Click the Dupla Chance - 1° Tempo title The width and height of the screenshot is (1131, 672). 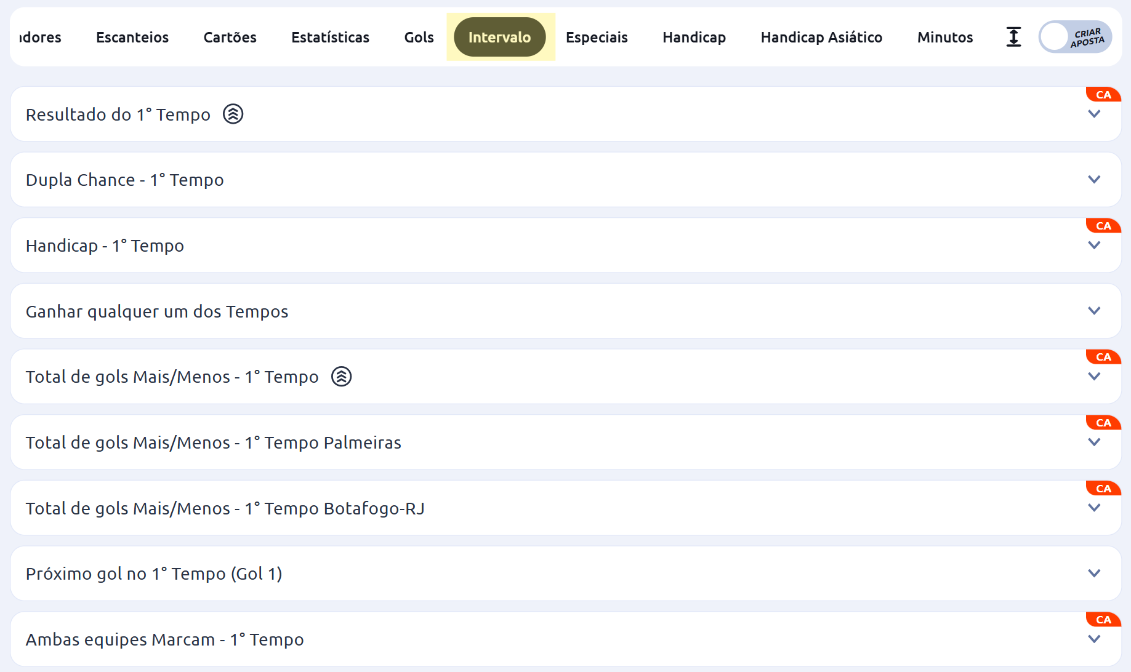[x=125, y=180]
